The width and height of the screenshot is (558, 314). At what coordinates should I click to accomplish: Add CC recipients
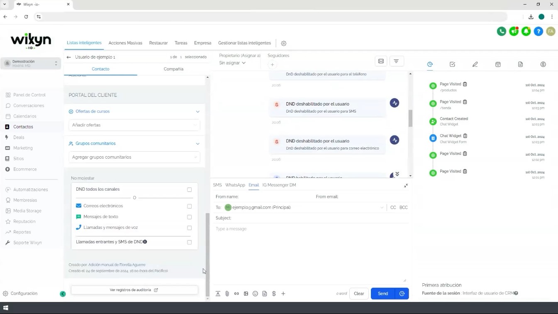(393, 207)
